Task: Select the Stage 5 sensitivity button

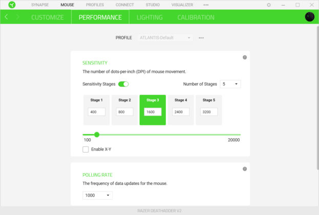Action: (208, 100)
